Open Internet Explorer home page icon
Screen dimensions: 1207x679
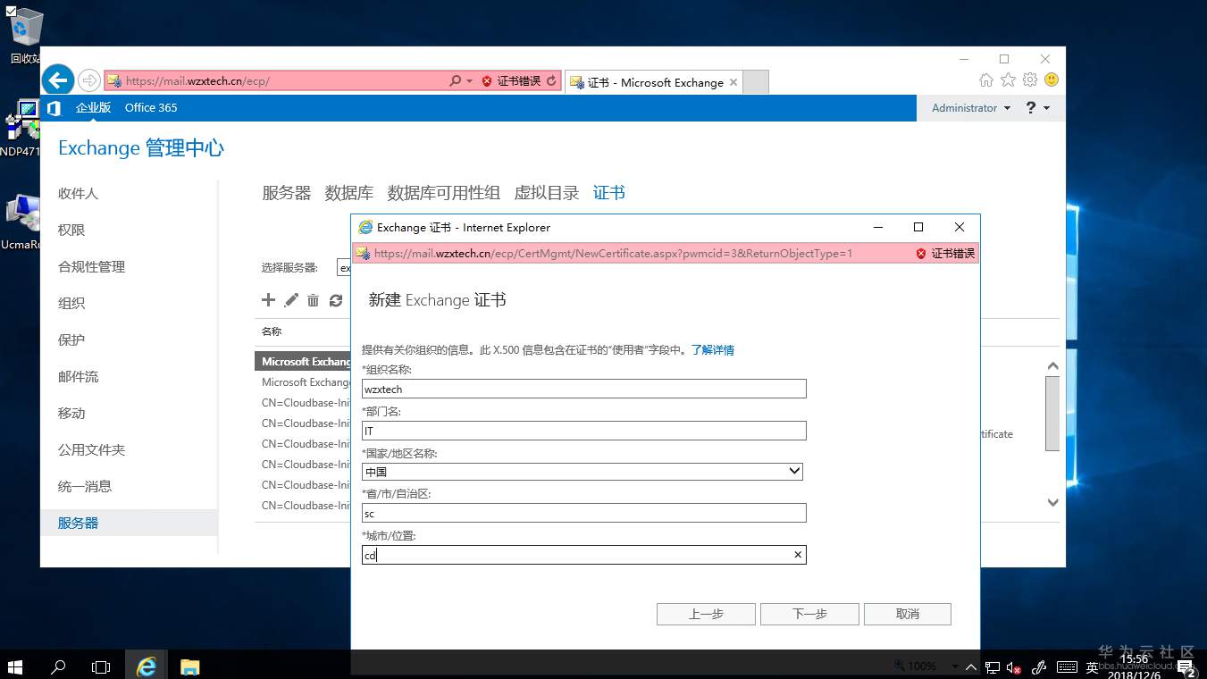click(986, 80)
